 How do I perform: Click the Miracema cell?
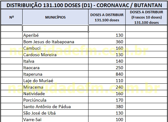[55, 87]
